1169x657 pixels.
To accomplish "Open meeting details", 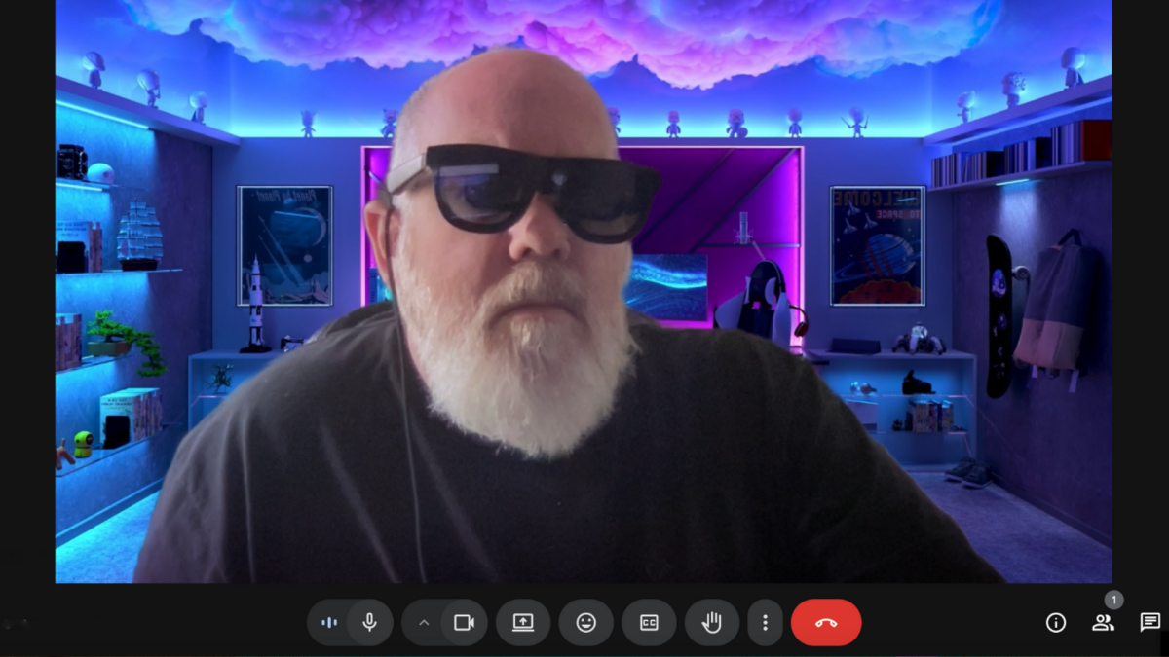I will (1054, 623).
